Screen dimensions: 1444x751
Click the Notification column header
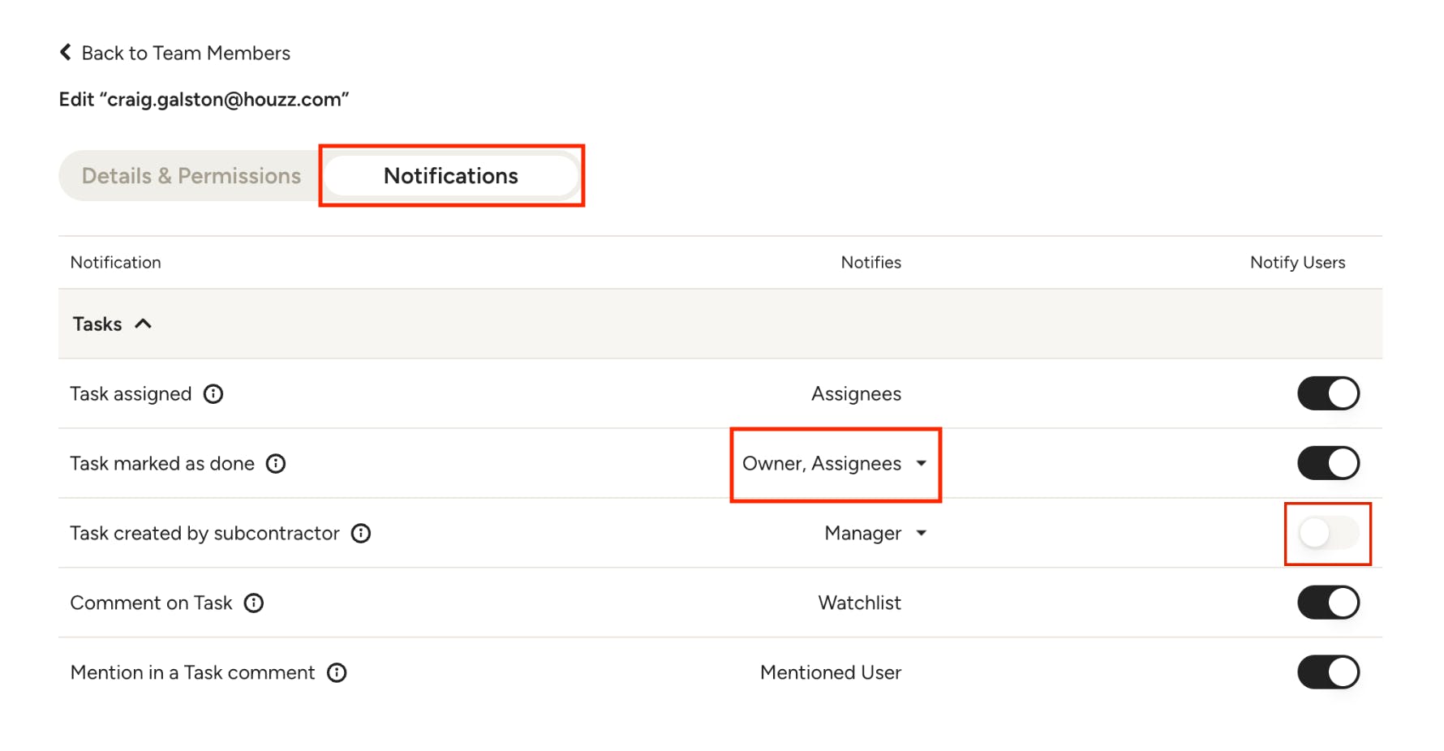115,263
